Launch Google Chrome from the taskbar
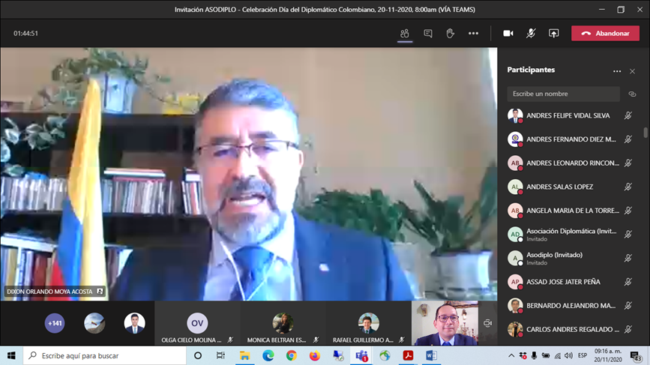Viewport: 650px width, 365px height. click(x=292, y=356)
